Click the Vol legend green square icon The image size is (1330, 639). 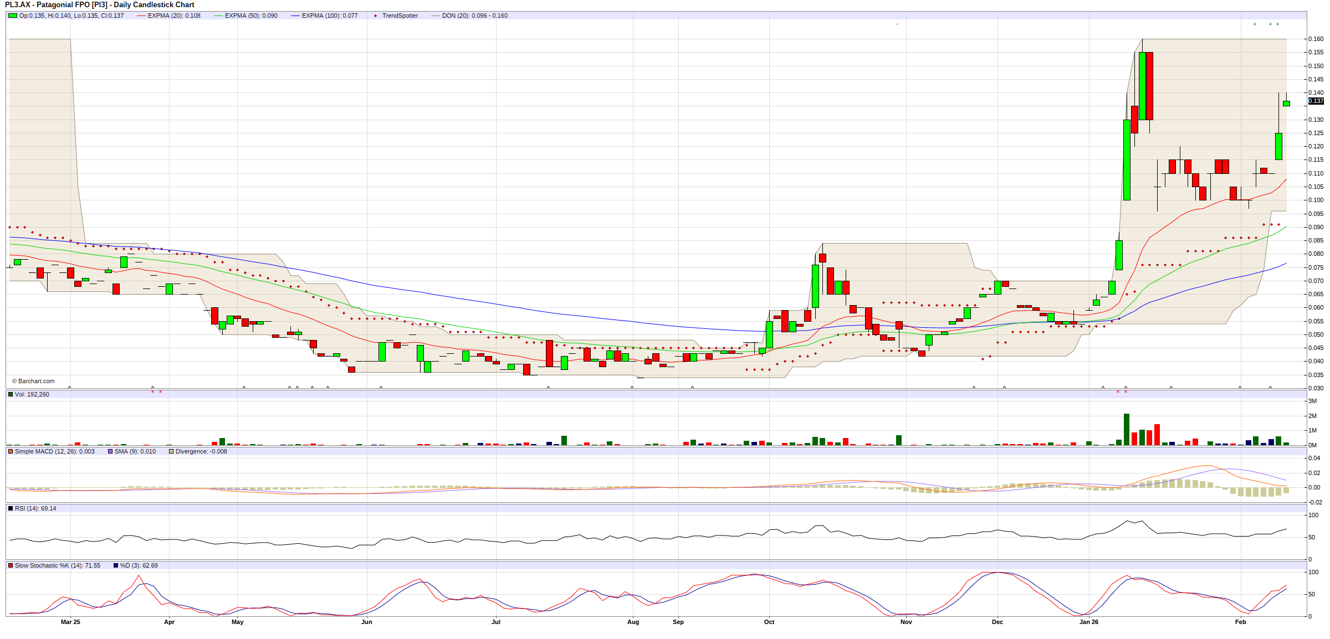click(11, 394)
